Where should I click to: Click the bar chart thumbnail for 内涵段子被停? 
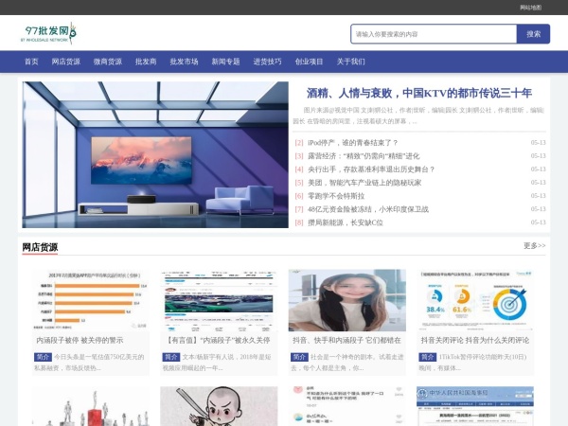90,300
